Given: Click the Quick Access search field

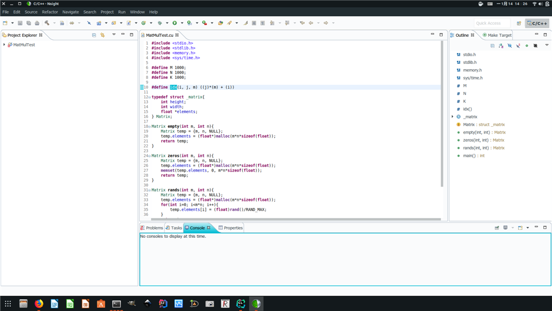Looking at the screenshot, I should (492, 23).
